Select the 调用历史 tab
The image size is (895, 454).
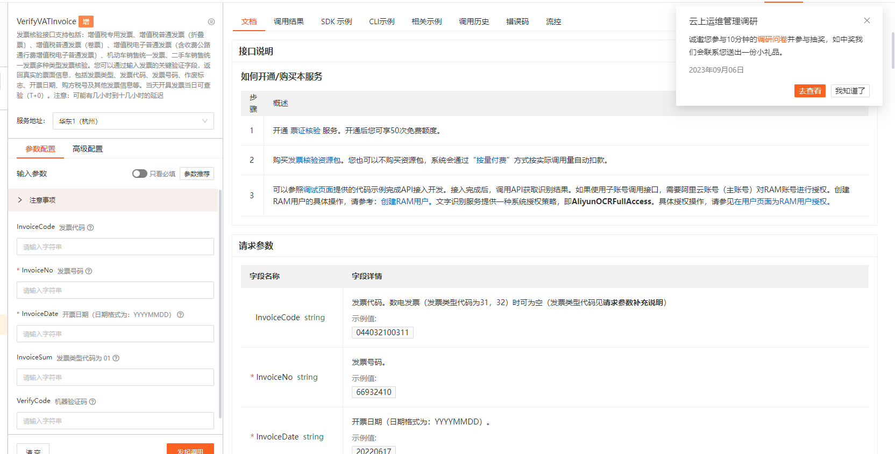pos(474,21)
